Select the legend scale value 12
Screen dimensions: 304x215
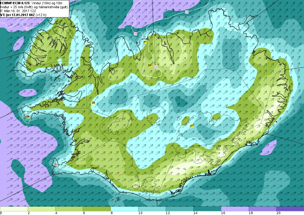[168, 213]
